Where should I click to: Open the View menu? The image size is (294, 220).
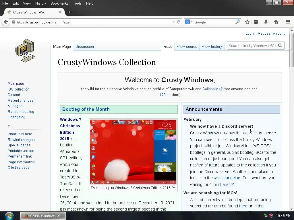(x=27, y=3)
